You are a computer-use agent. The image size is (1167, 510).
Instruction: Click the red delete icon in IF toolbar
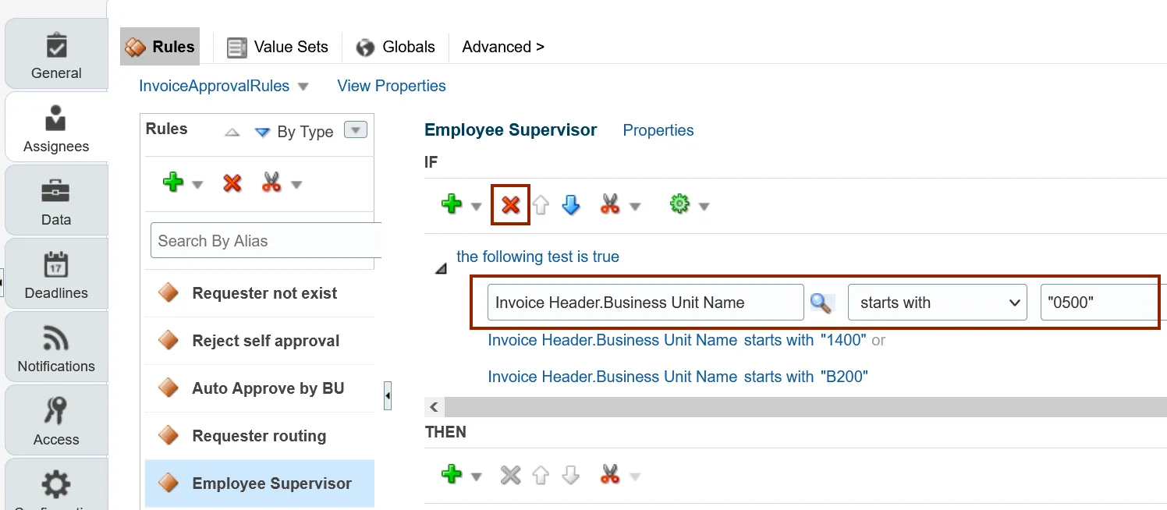(510, 205)
